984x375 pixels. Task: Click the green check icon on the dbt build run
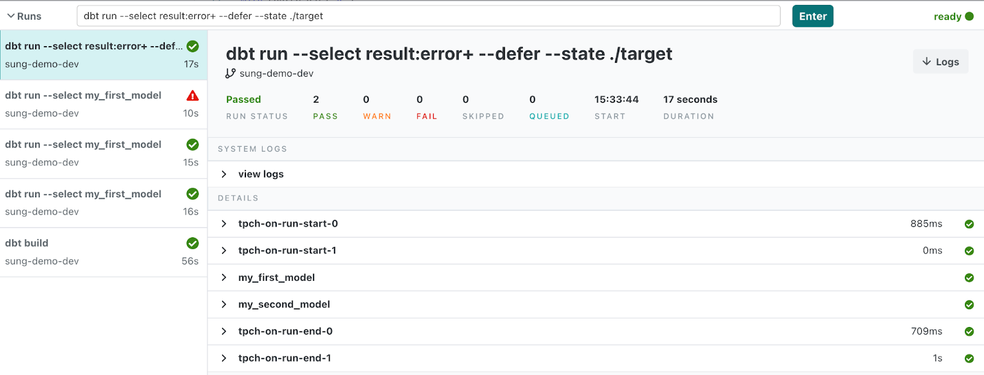point(192,243)
